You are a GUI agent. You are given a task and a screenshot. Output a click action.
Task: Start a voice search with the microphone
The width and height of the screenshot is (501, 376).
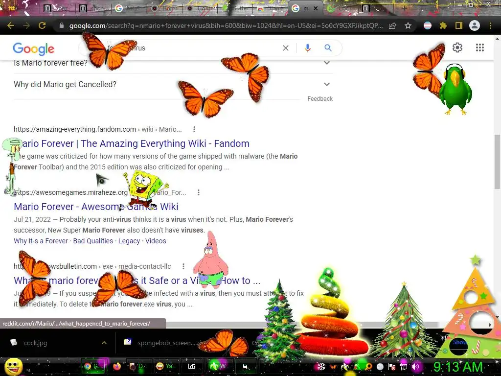click(x=308, y=48)
